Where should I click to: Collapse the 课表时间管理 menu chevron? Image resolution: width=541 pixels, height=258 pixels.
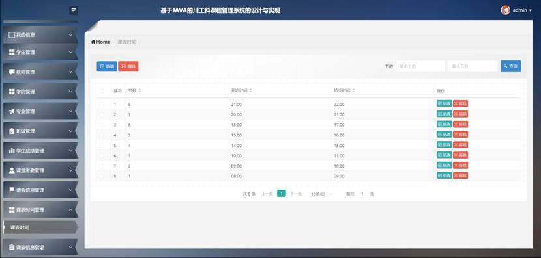(x=70, y=209)
